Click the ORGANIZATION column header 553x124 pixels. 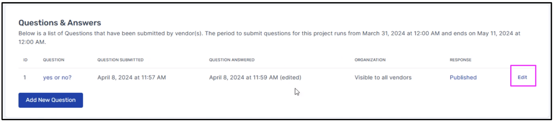click(370, 60)
